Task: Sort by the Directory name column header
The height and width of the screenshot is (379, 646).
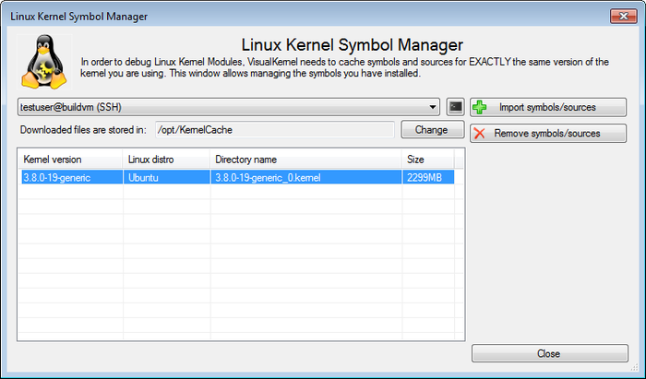Action: tap(305, 160)
